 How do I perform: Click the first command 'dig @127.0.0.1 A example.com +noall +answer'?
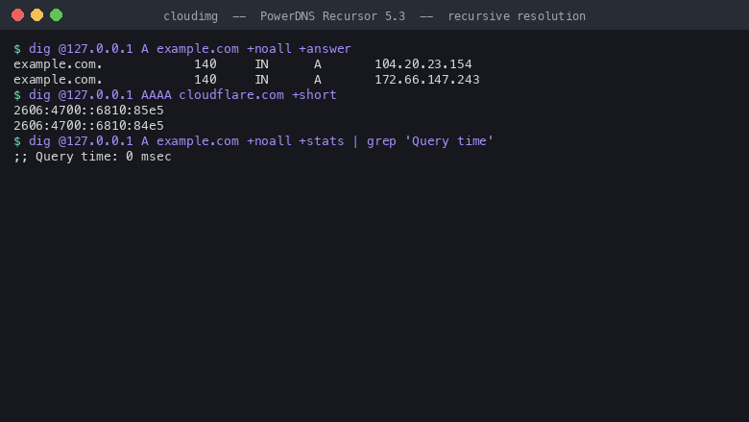coord(190,49)
